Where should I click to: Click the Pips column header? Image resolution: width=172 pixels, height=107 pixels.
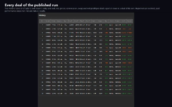click(x=106, y=21)
